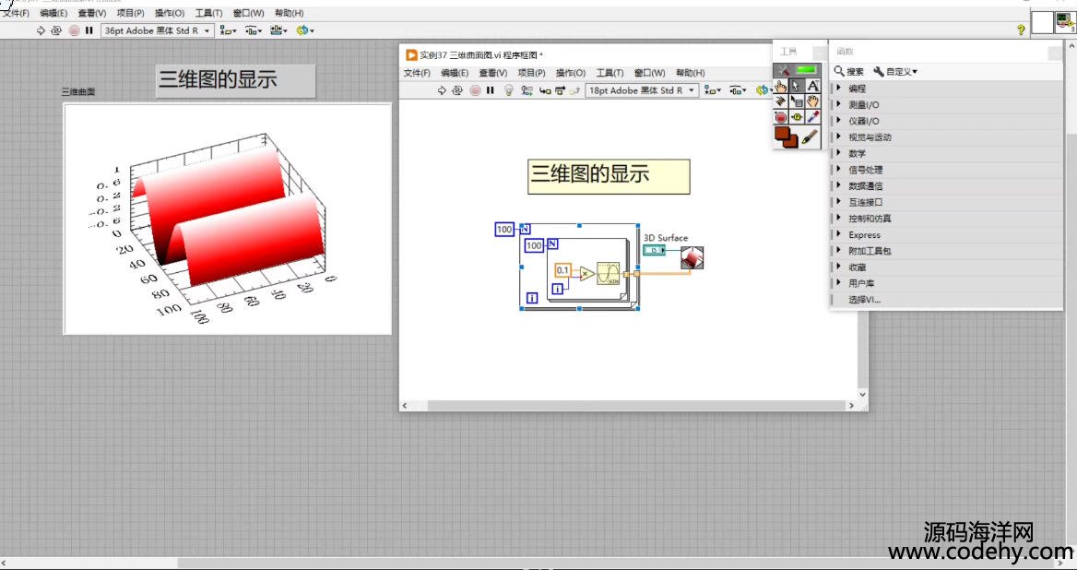Select the Multiply function node
Screen dimensions: 1077x570
coord(586,273)
